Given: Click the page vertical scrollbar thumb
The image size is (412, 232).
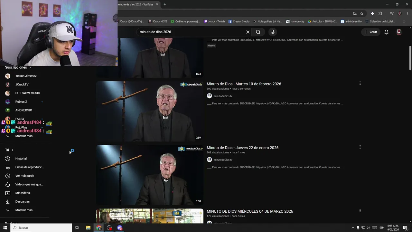Looking at the screenshot, I should click(410, 58).
